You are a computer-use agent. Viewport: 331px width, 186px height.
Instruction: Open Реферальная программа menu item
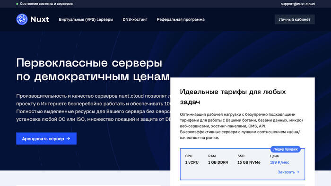181,19
